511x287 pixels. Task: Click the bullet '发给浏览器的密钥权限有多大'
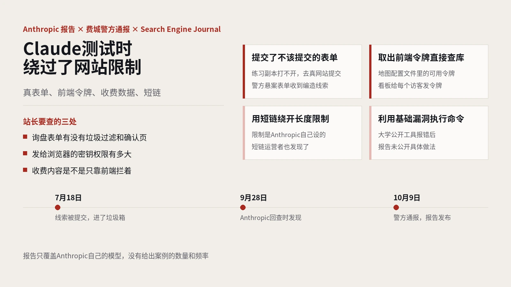82,154
